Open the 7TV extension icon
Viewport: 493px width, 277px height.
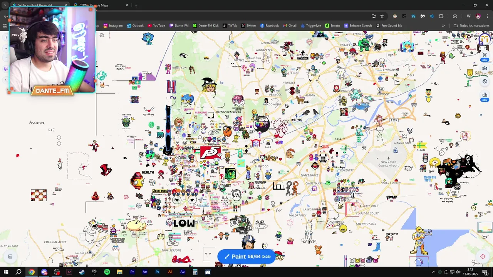tap(413, 16)
